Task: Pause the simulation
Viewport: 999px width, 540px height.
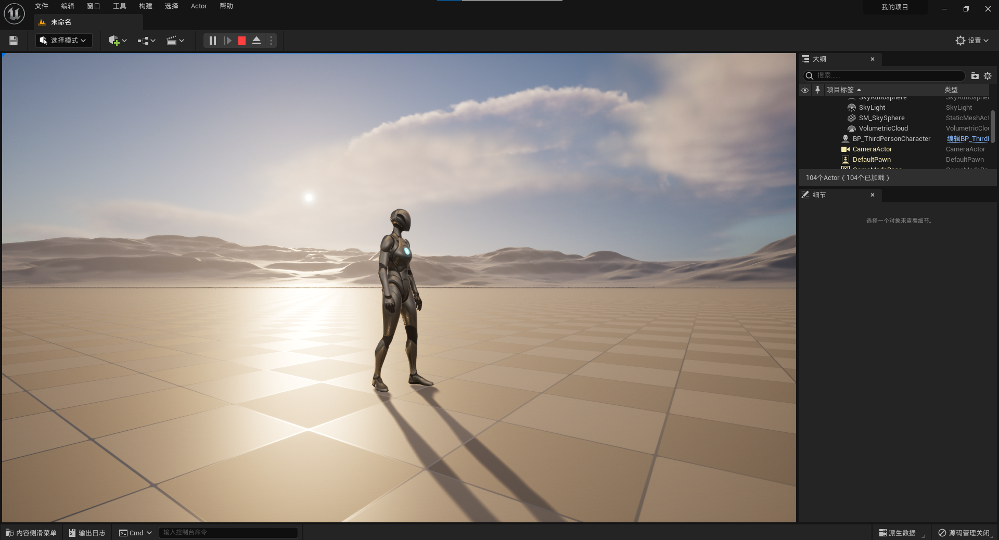Action: tap(212, 41)
